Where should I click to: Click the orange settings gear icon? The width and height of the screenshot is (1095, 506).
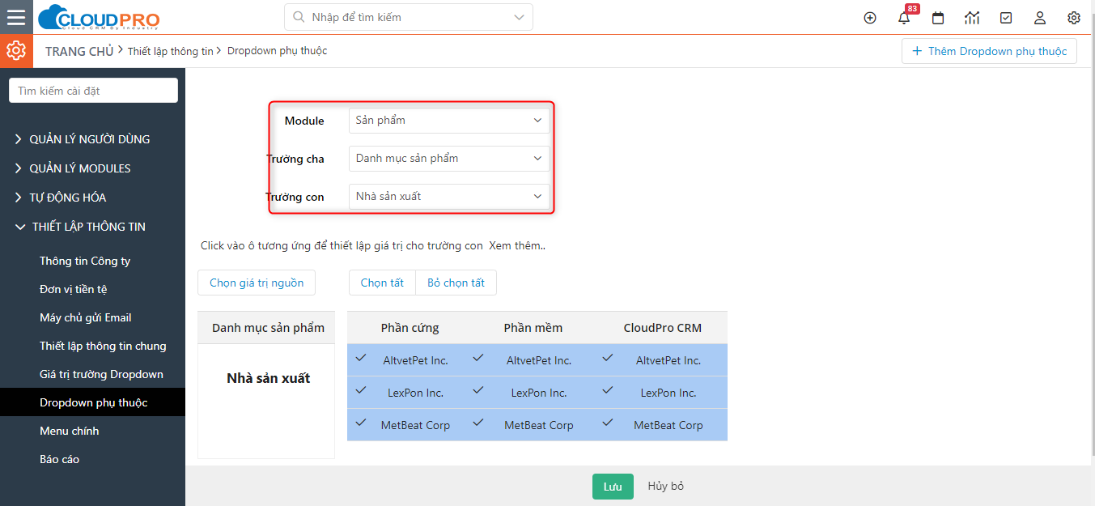point(16,51)
